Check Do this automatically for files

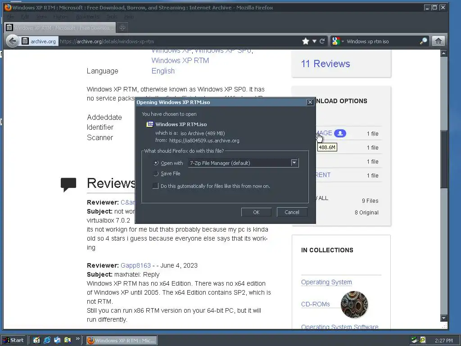(155, 186)
